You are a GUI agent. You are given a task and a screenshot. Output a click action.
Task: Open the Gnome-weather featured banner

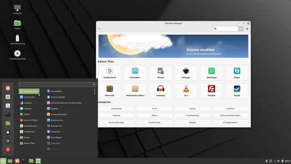click(x=173, y=46)
